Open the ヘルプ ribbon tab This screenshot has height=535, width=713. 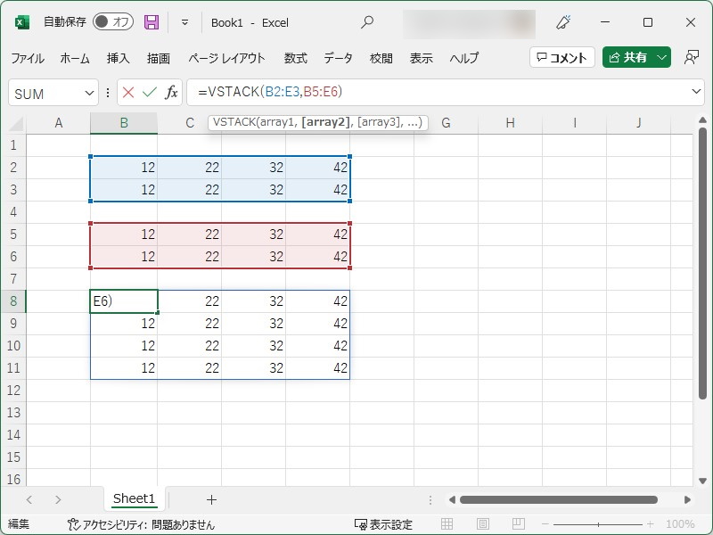(463, 58)
